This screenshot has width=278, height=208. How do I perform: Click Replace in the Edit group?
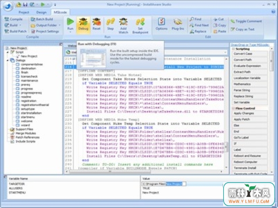point(198,31)
